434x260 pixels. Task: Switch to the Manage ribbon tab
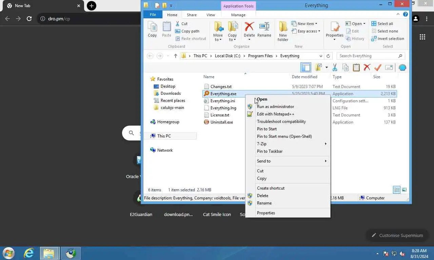pyautogui.click(x=238, y=15)
